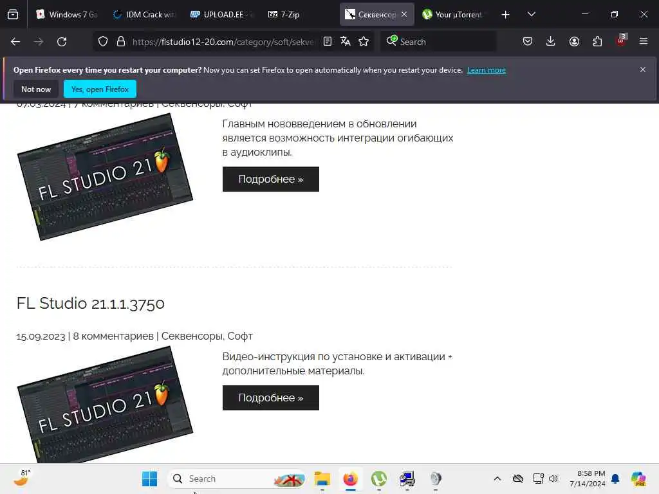Open µTorrent from taskbar
659x494 pixels.
[378, 479]
